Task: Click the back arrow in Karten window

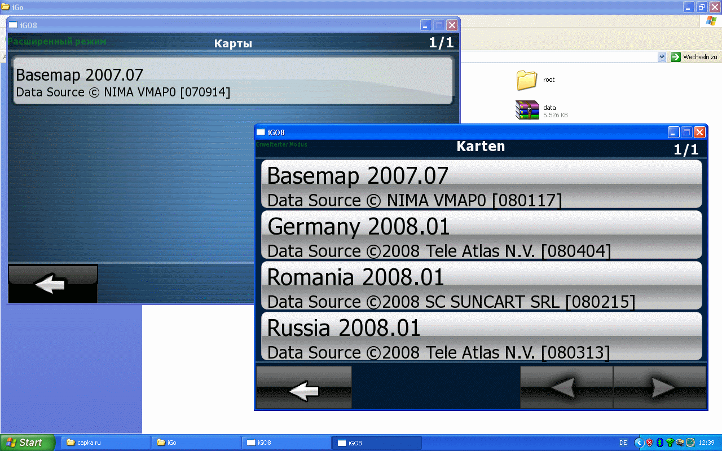Action: click(304, 387)
